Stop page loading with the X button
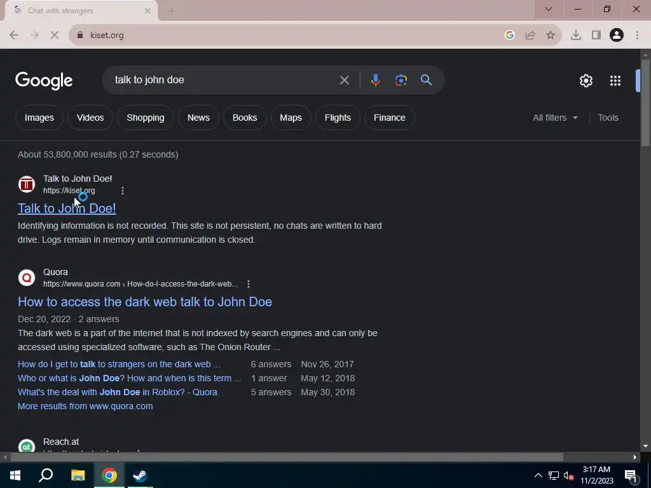The width and height of the screenshot is (651, 488). pos(55,36)
